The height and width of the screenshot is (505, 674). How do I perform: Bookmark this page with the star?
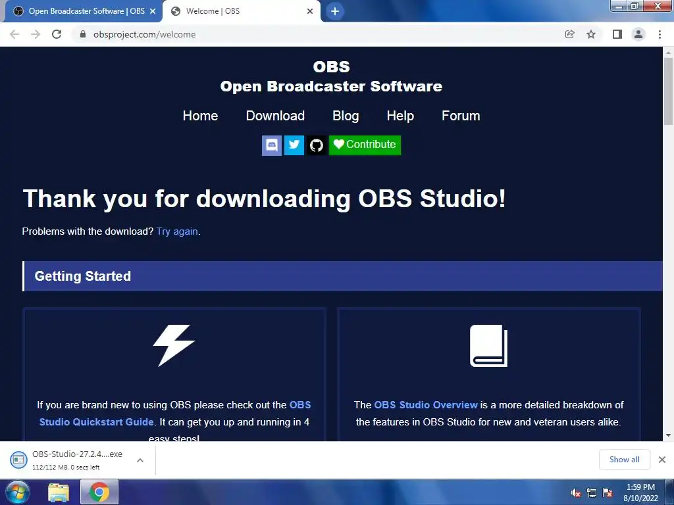coord(591,34)
